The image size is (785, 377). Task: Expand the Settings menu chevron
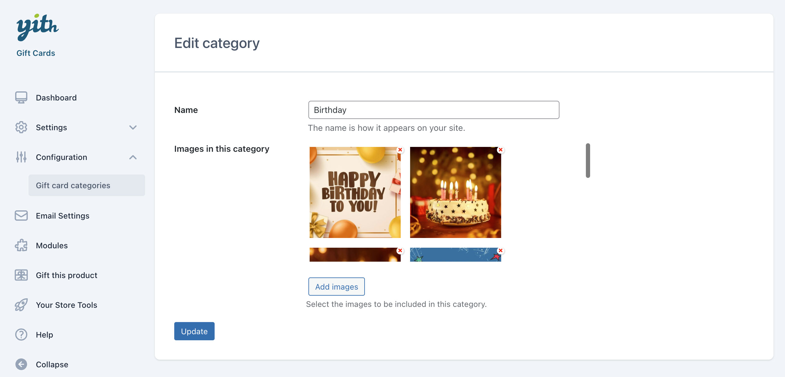(133, 127)
